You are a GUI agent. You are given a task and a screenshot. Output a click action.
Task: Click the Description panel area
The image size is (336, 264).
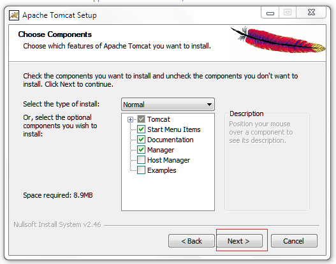(x=267, y=163)
